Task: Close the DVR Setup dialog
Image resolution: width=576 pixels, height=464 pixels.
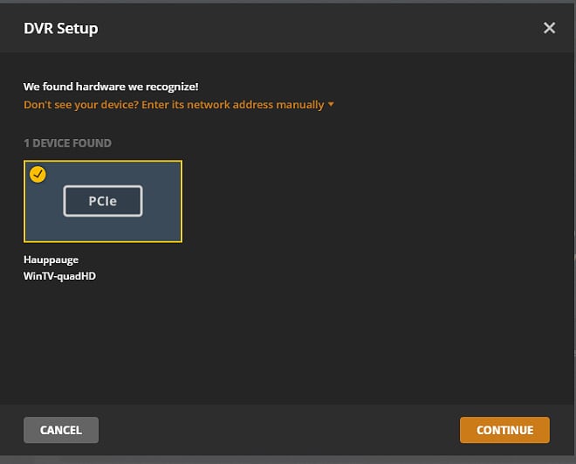Action: (549, 28)
